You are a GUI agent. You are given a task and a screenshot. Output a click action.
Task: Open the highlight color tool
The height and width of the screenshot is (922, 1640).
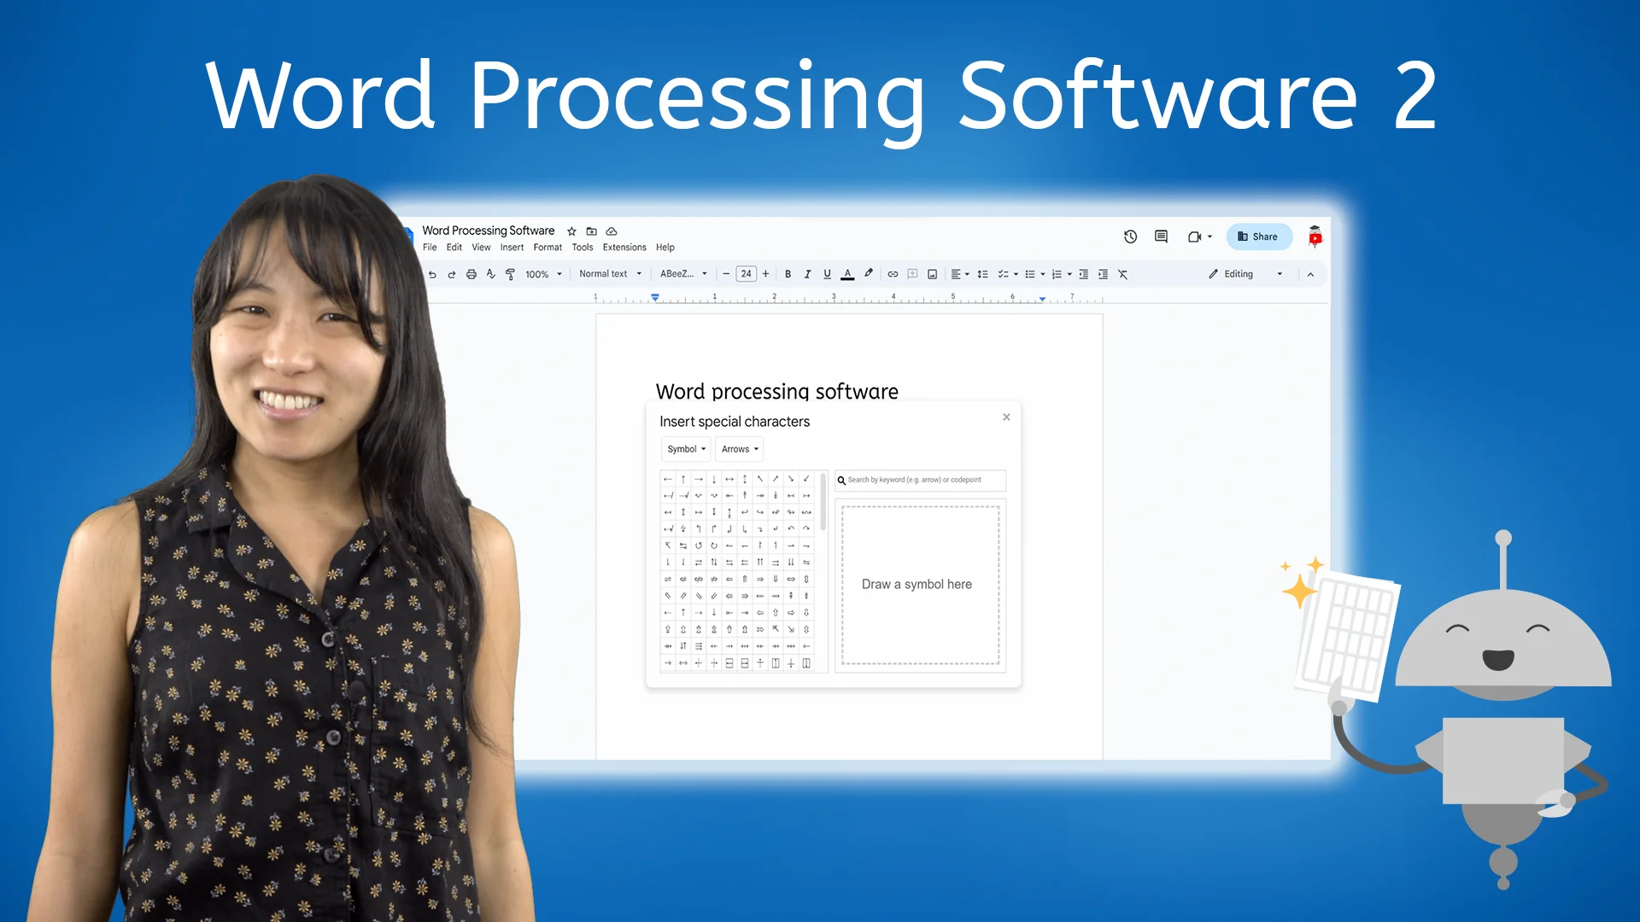pyautogui.click(x=869, y=274)
